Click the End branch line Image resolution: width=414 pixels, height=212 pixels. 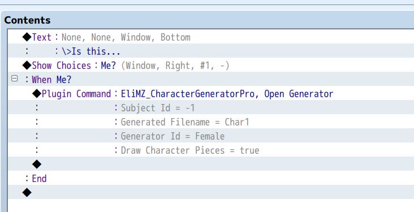click(211, 179)
